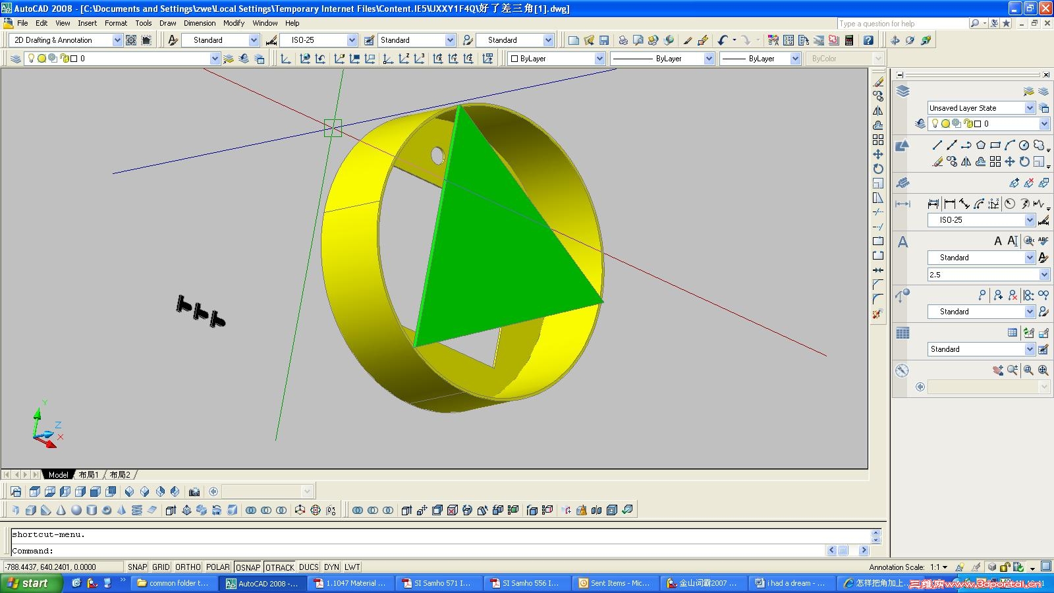Viewport: 1054px width, 593px height.
Task: Toggle ORTHO mode in status bar
Action: click(188, 567)
